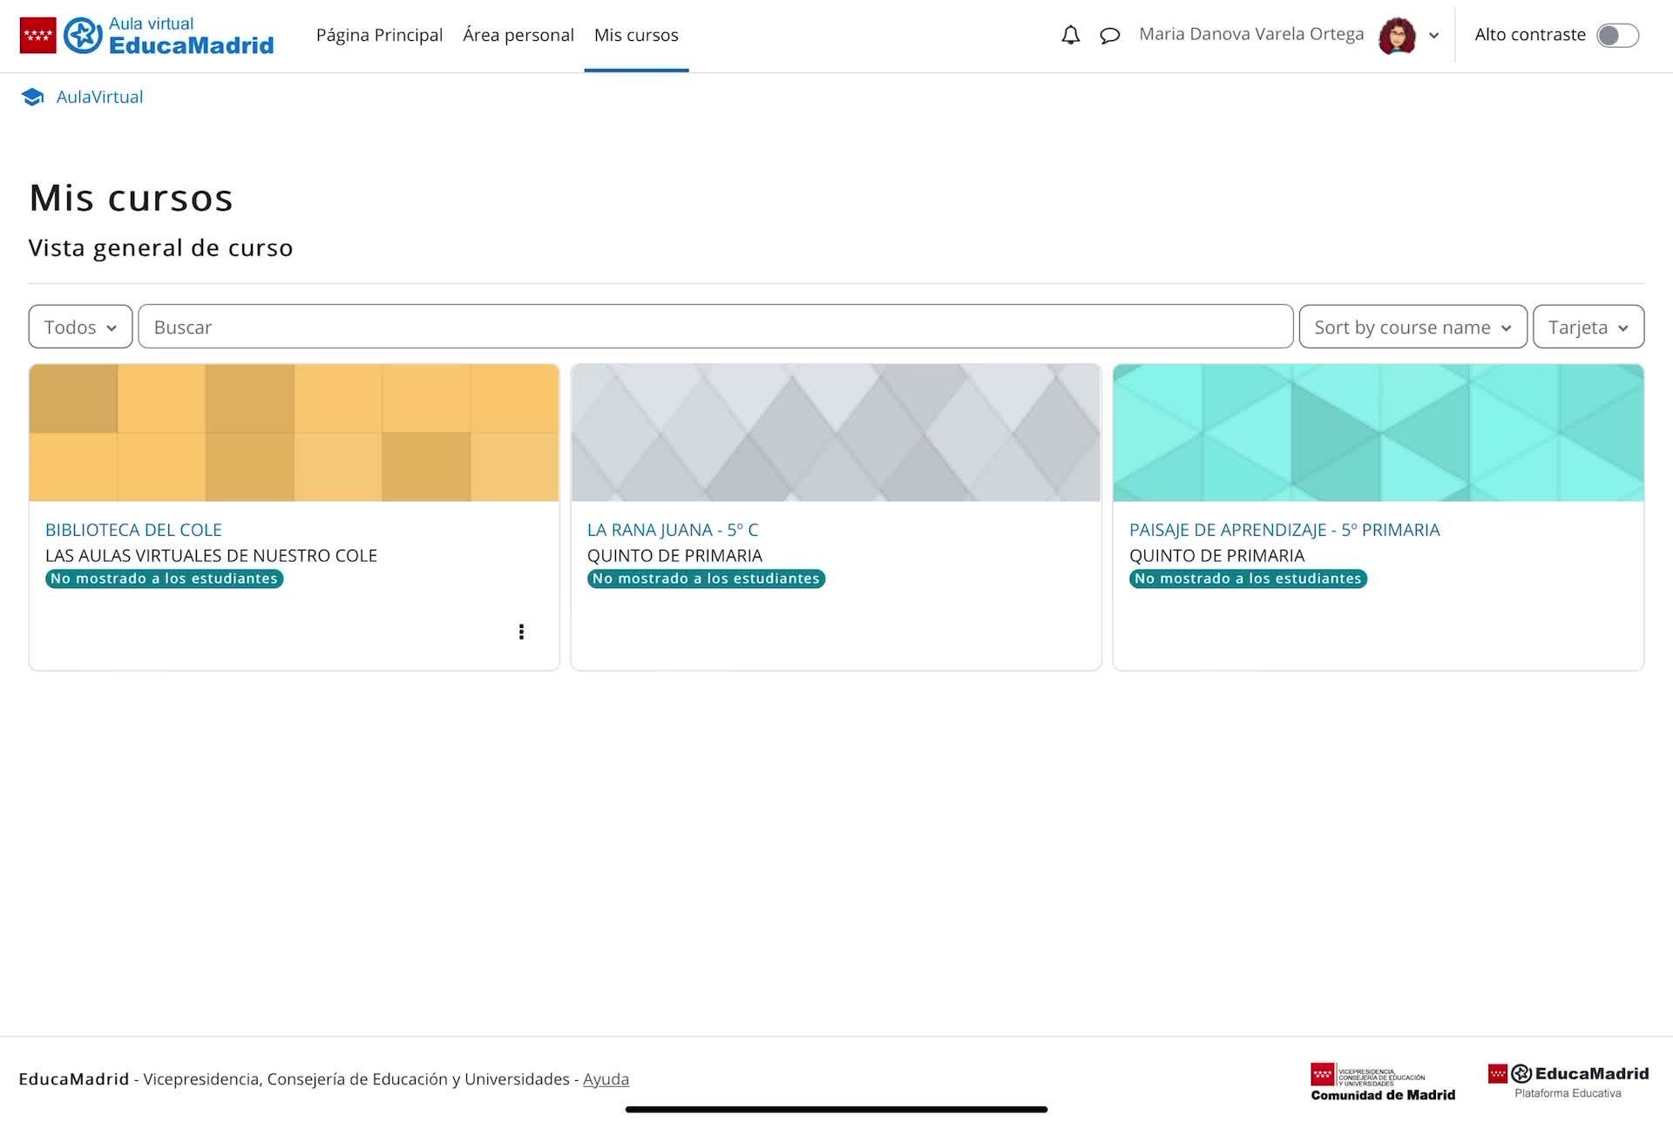The width and height of the screenshot is (1673, 1122).
Task: Open the notifications bell icon
Action: tap(1070, 36)
